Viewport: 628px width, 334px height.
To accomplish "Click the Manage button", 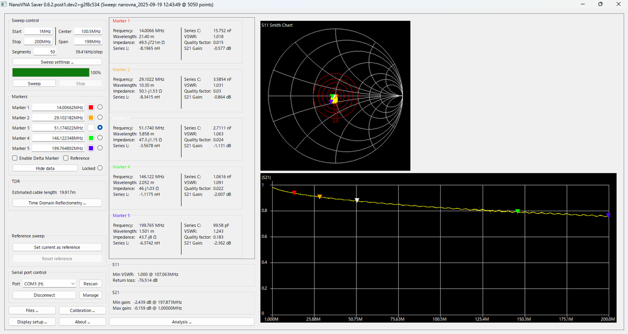I will 91,295.
